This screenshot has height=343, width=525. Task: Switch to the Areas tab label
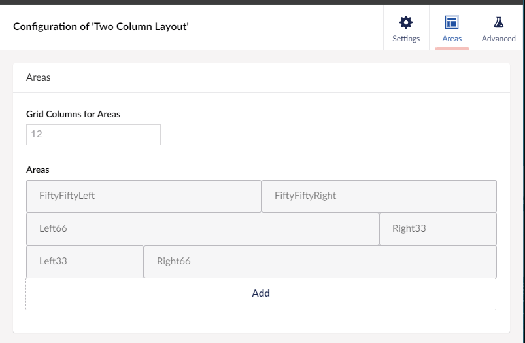point(452,39)
